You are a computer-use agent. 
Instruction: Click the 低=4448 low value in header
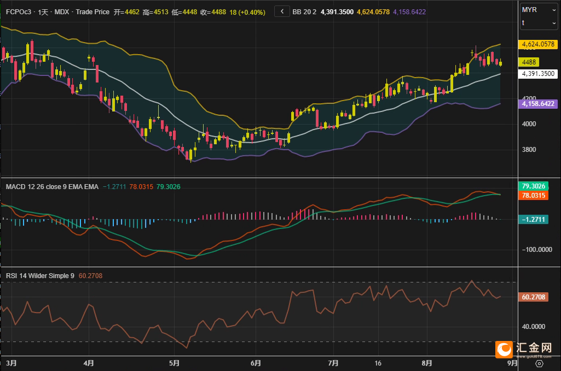184,12
